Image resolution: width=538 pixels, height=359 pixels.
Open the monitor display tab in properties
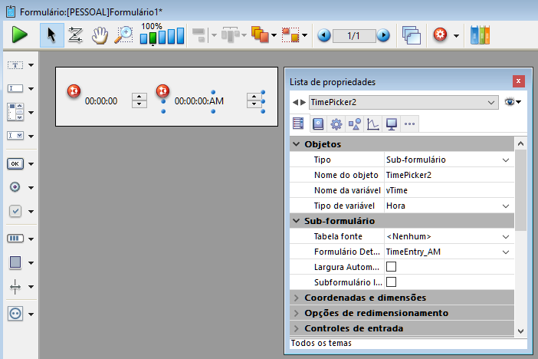tap(392, 124)
